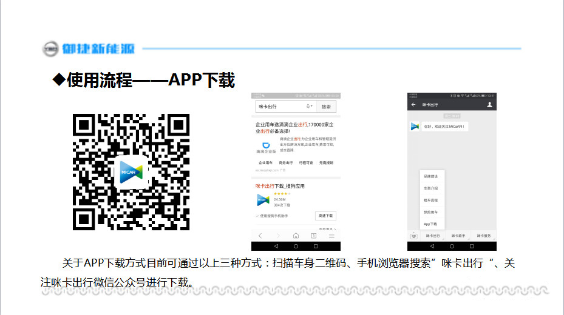564x315 pixels.
Task: Tap the Android back key in the WeChat screenshot
Action: (x=432, y=246)
